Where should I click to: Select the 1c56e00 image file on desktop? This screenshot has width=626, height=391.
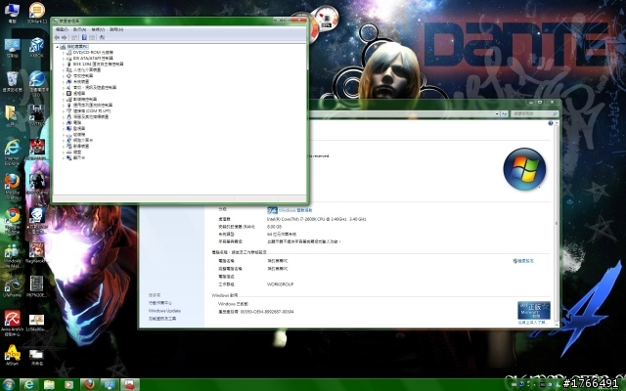[36, 323]
